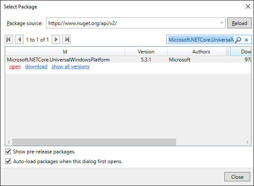Screen dimensions: 254x186
Task: Click the scrollbar left arrow
Action: (x=8, y=142)
